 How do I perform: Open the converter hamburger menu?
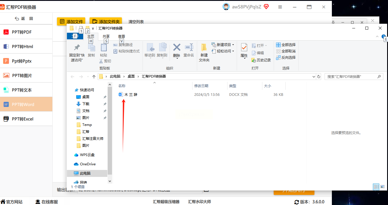point(280,7)
